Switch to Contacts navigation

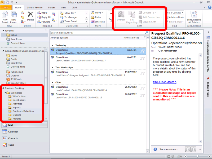click(24, 138)
